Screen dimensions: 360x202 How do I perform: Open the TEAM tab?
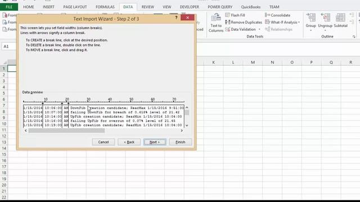click(x=274, y=7)
